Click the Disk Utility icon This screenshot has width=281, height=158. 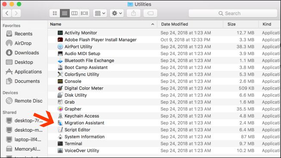pyautogui.click(x=60, y=95)
